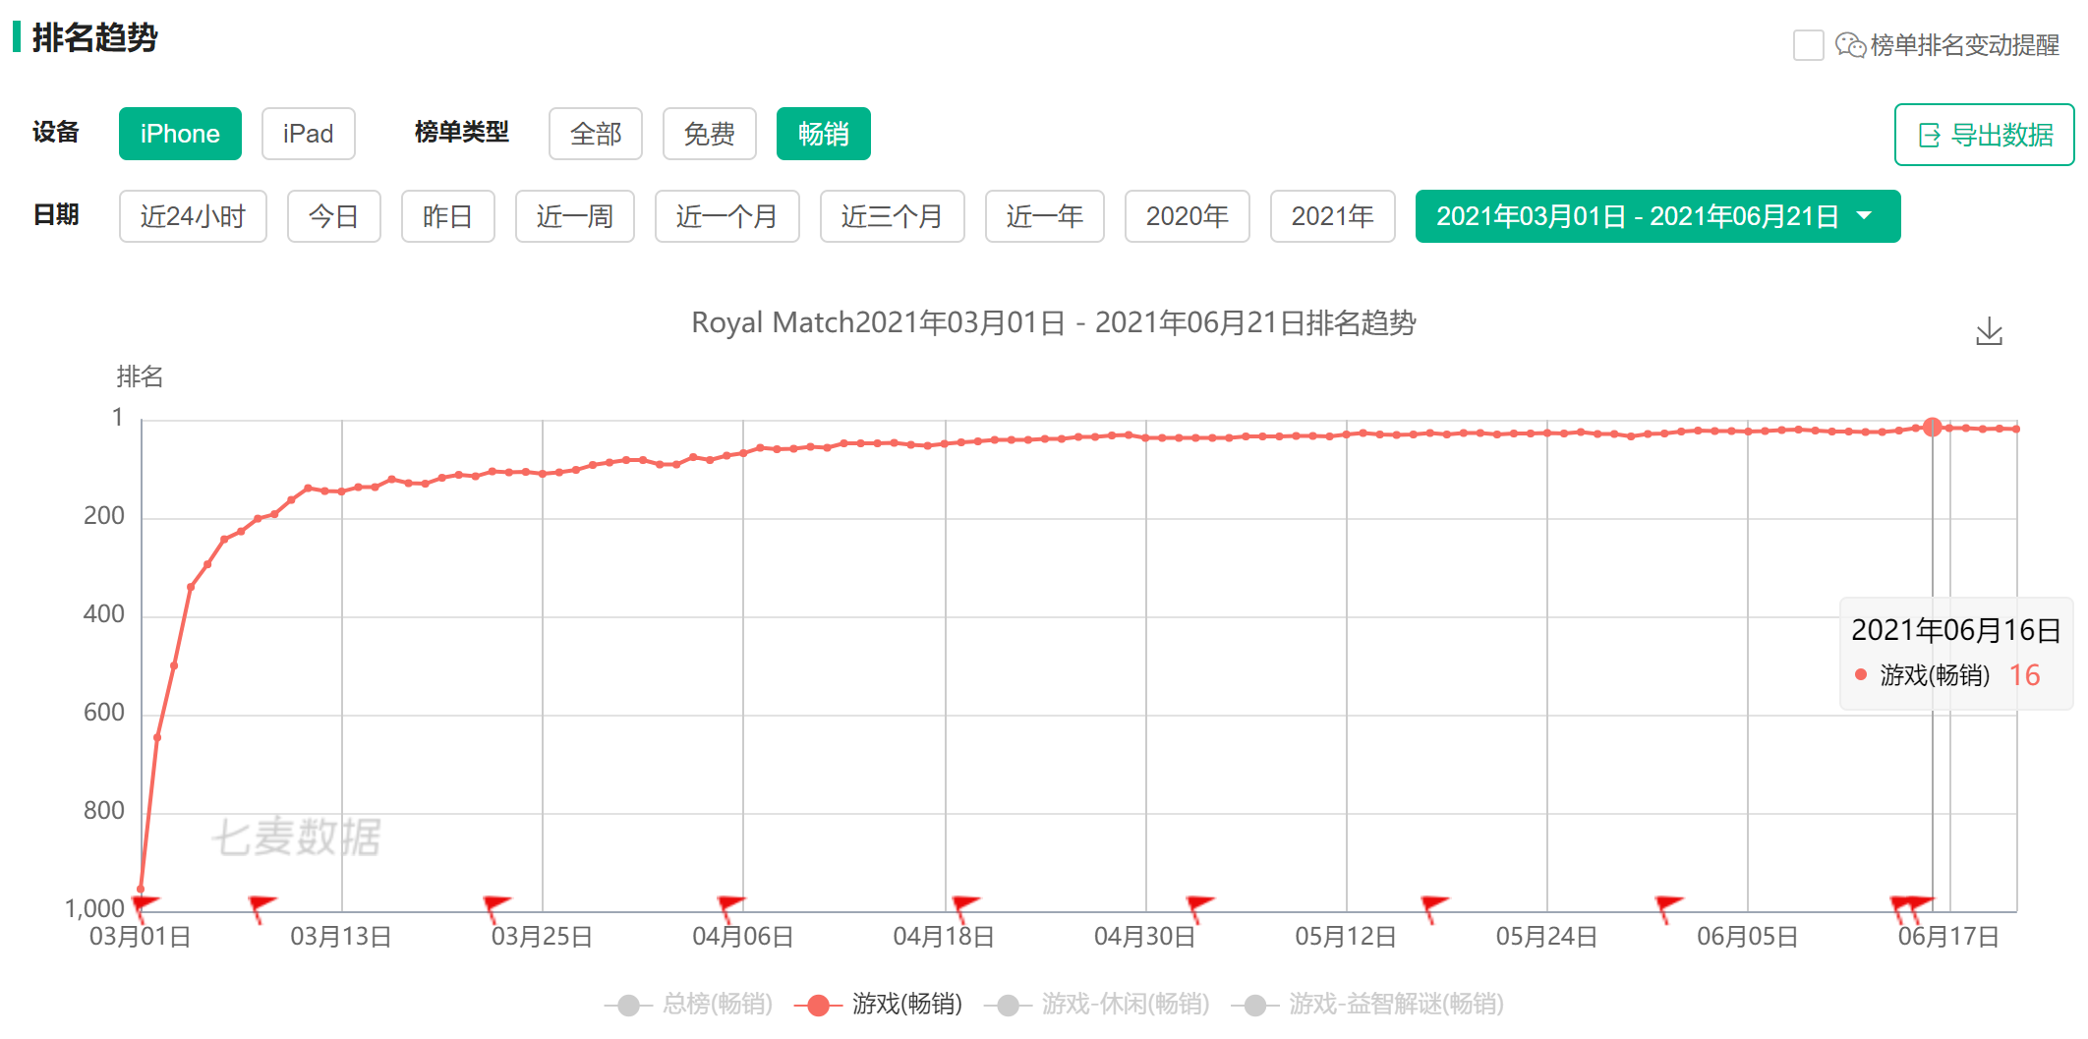
Task: Select the 免费 chart type
Action: (x=709, y=134)
